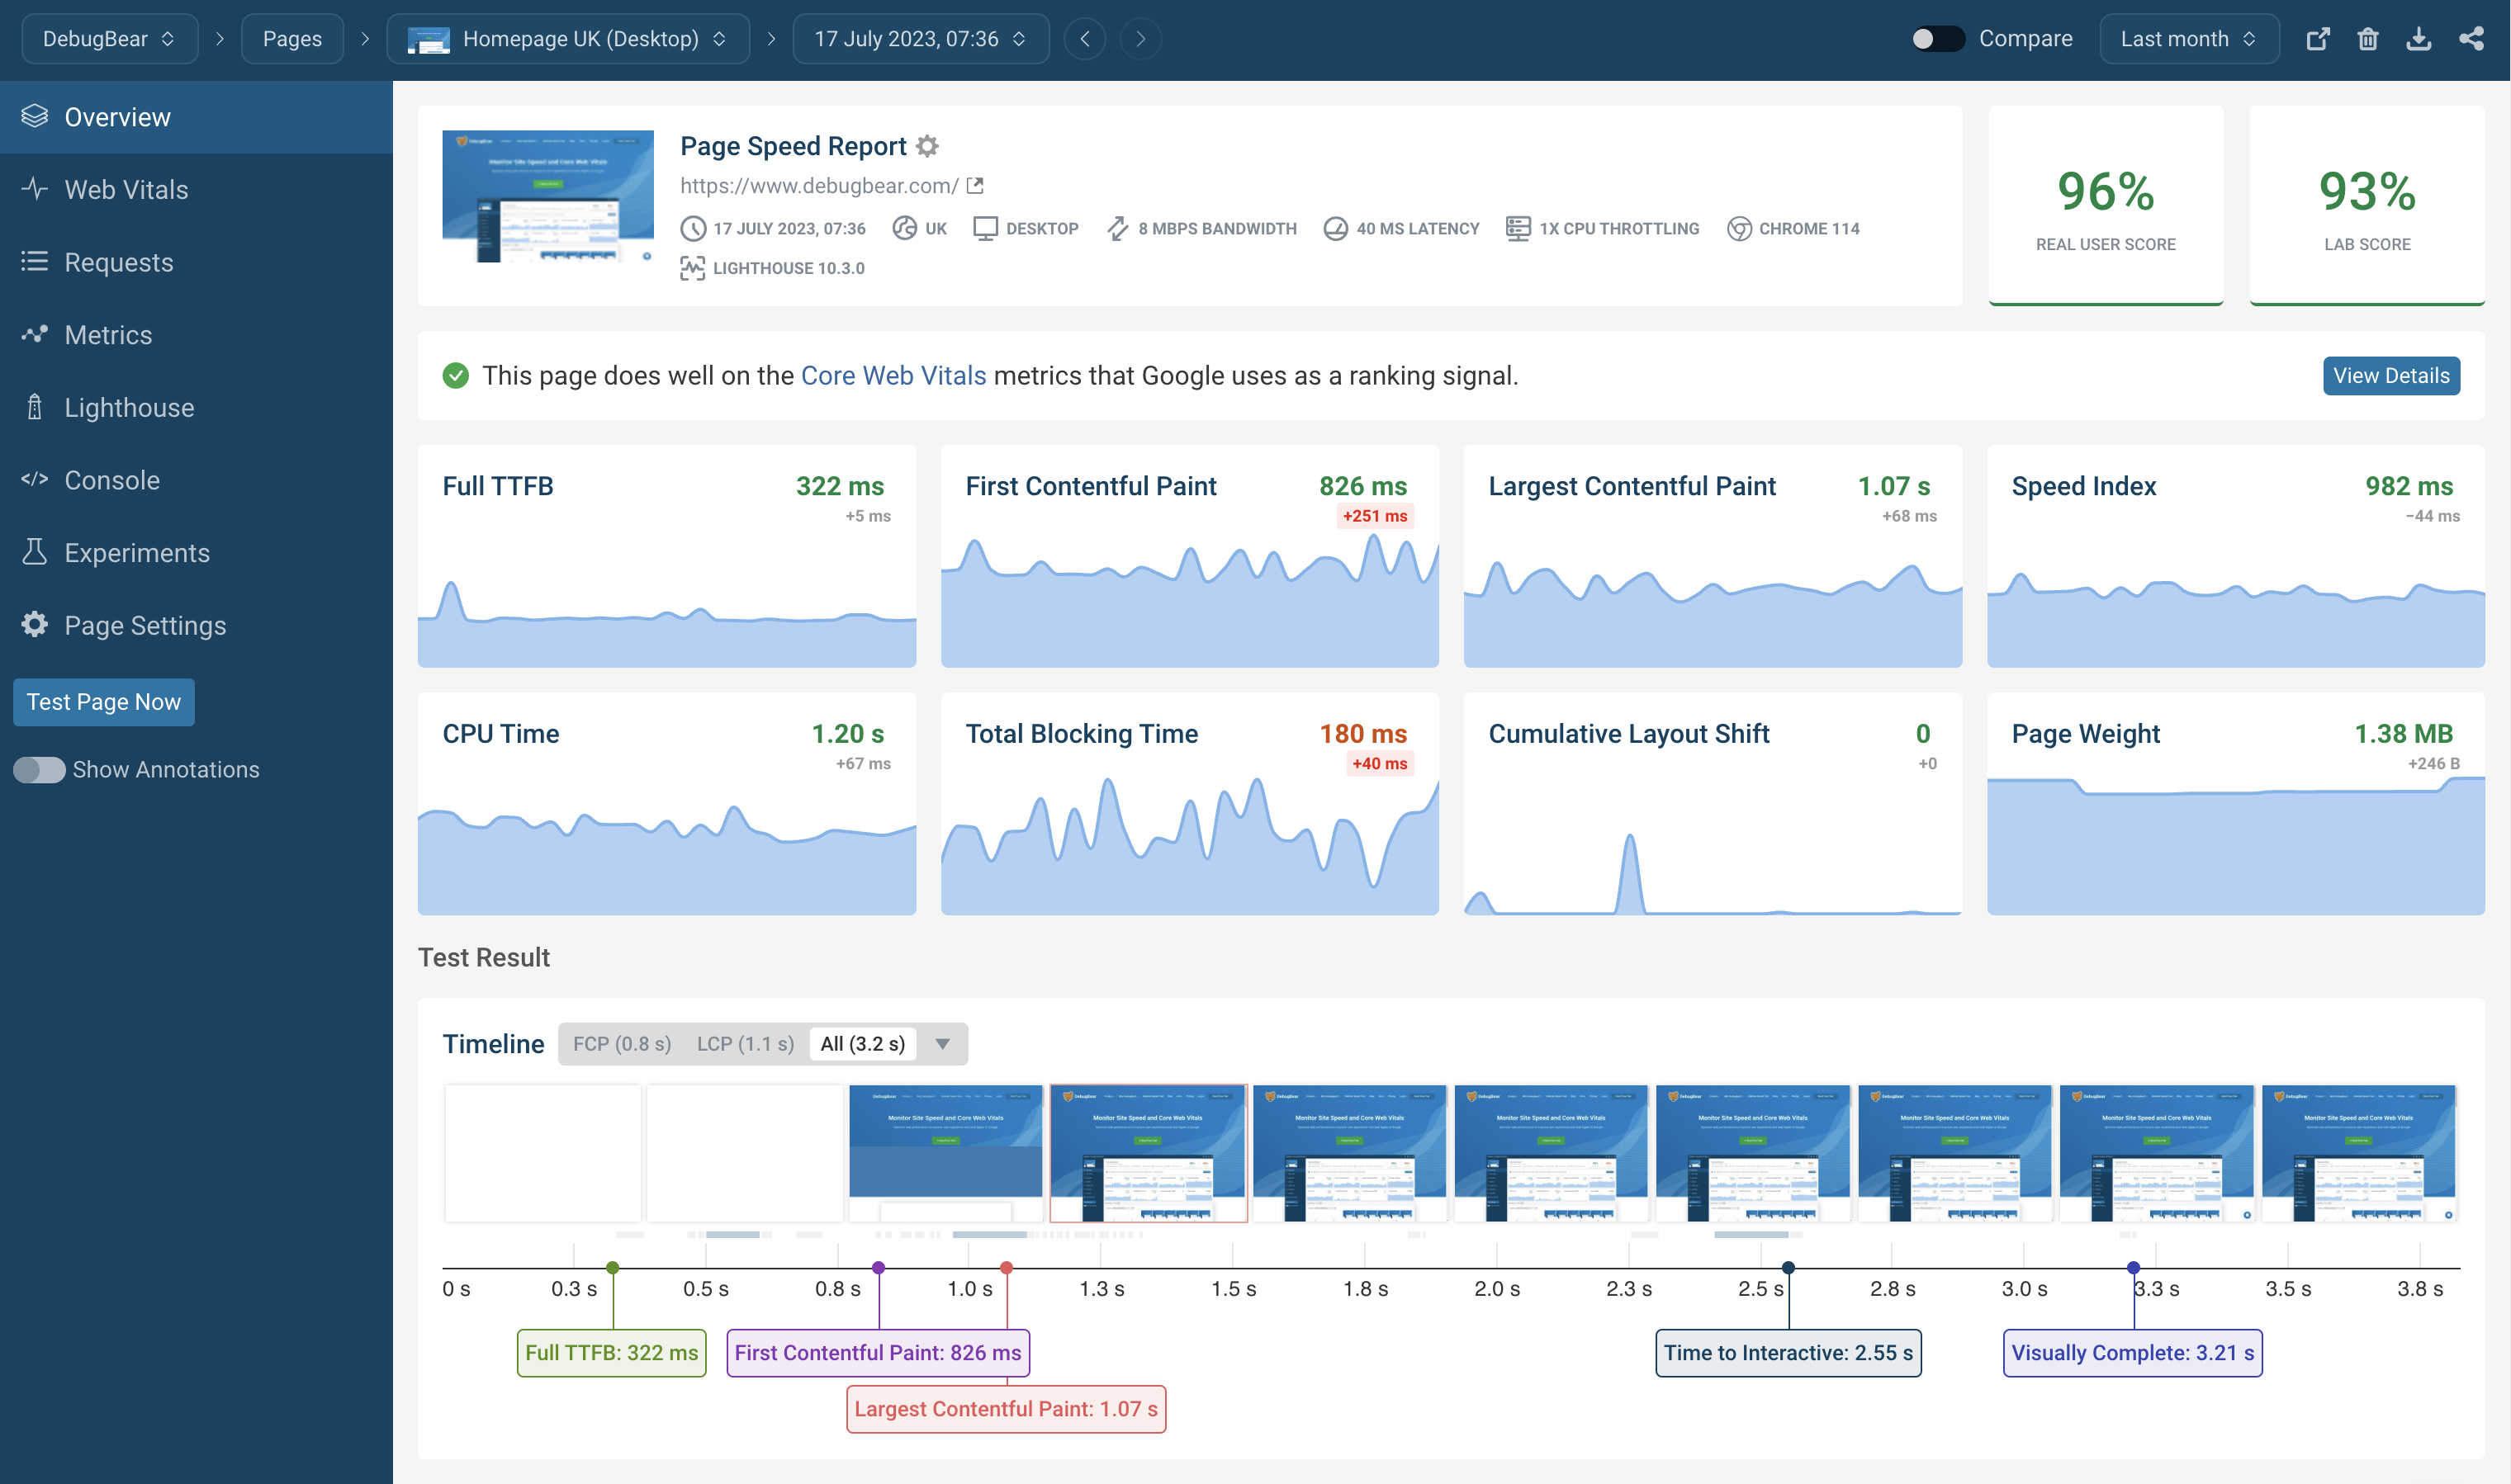The height and width of the screenshot is (1484, 2511).
Task: Click the delete test icon in the top bar
Action: click(2369, 38)
